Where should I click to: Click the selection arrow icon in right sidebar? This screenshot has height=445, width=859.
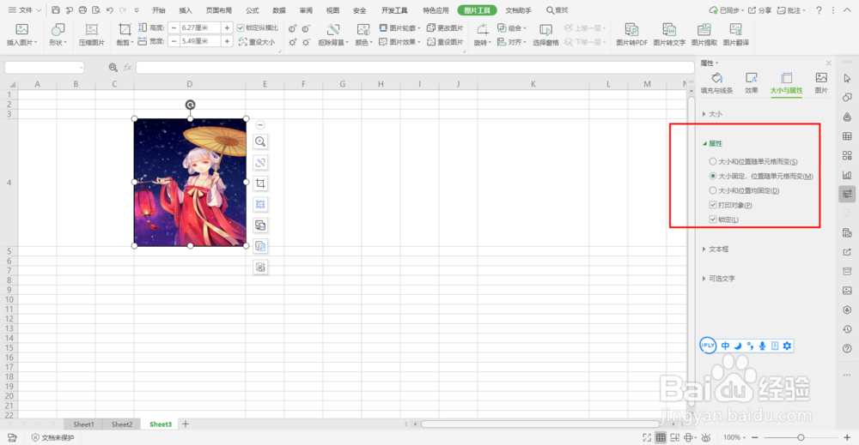pos(847,78)
